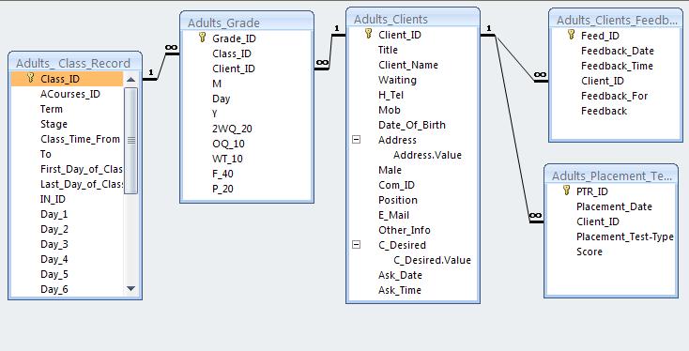The height and width of the screenshot is (351, 689).
Task: Select the Class_Time_From field
Action: coord(80,139)
